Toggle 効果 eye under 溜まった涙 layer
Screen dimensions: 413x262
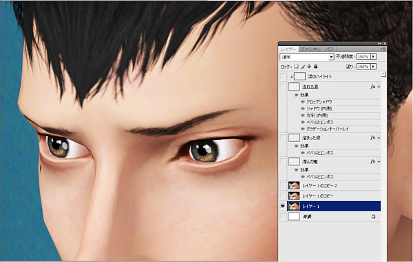[x=296, y=146]
